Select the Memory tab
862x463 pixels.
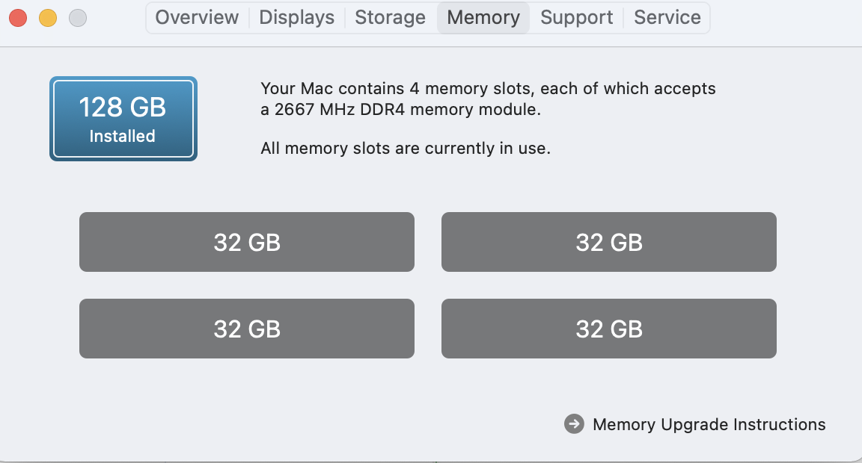point(483,17)
